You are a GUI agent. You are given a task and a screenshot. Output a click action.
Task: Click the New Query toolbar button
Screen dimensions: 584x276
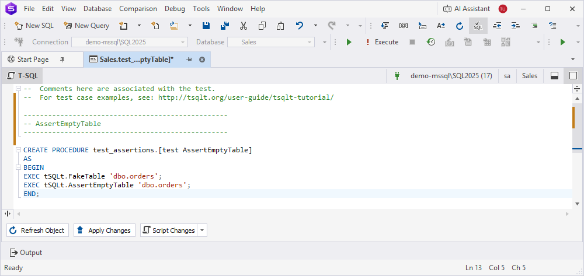86,26
